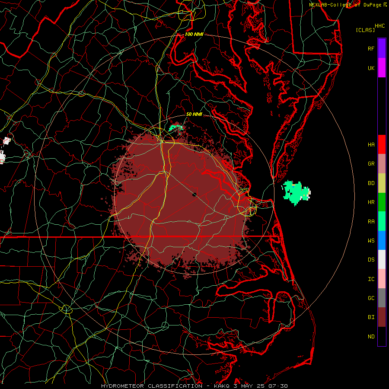Click the green rain echo offshore east
The image size is (389, 389).
pos(296,192)
